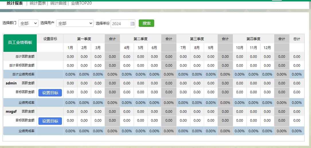The width and height of the screenshot is (311, 148).
Task: Select the green 员工业绩看板 header cell
Action: tap(20, 42)
